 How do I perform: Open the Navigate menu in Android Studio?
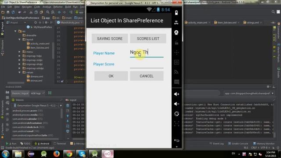[27, 7]
